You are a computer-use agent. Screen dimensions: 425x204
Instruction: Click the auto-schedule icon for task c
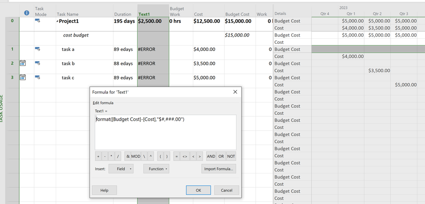pyautogui.click(x=37, y=77)
